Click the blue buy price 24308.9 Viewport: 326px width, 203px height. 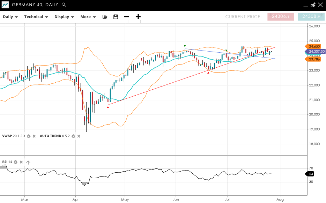tap(311, 17)
